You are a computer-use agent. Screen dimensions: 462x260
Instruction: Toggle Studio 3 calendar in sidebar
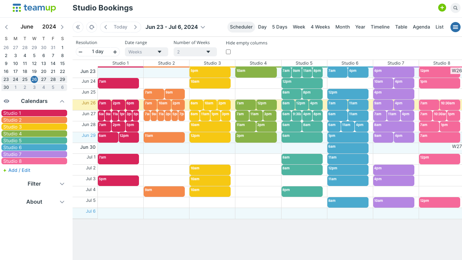pyautogui.click(x=34, y=127)
